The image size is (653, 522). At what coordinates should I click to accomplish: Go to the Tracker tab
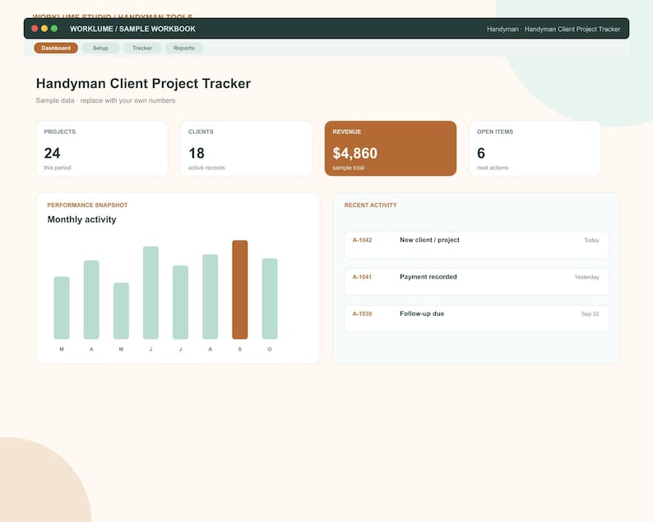tap(142, 48)
